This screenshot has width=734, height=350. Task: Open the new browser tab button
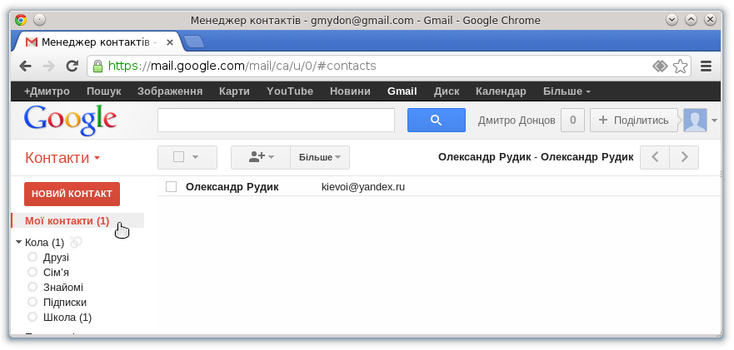tap(194, 42)
